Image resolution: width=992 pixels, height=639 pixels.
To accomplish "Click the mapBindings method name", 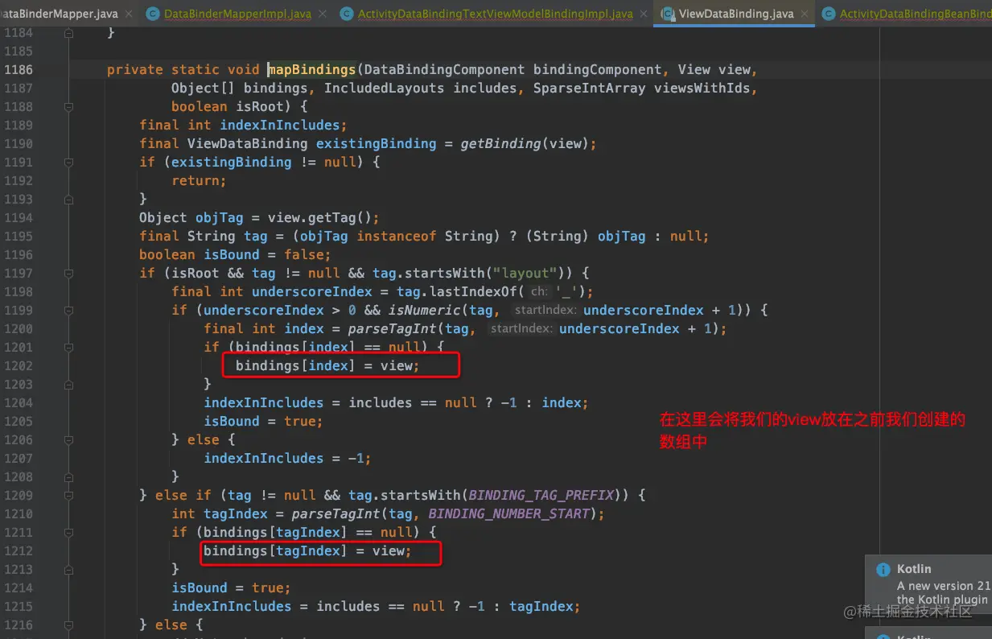I will pos(311,69).
